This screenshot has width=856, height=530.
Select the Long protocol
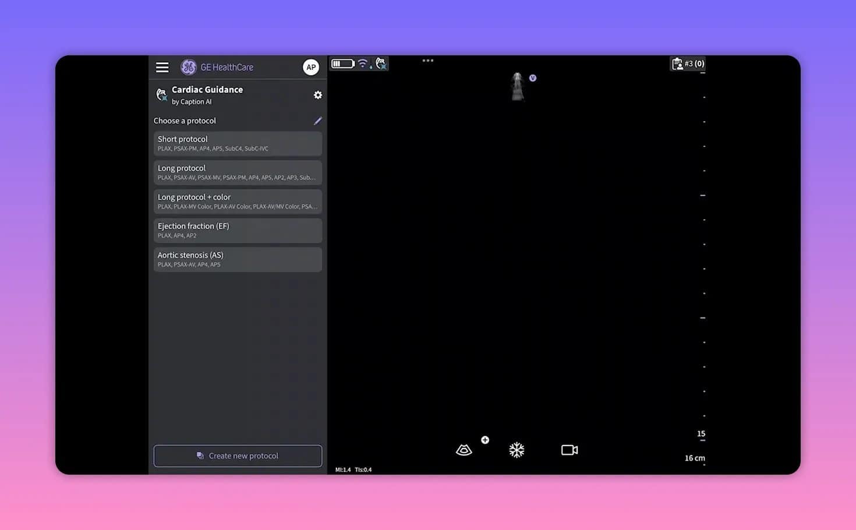coord(238,172)
